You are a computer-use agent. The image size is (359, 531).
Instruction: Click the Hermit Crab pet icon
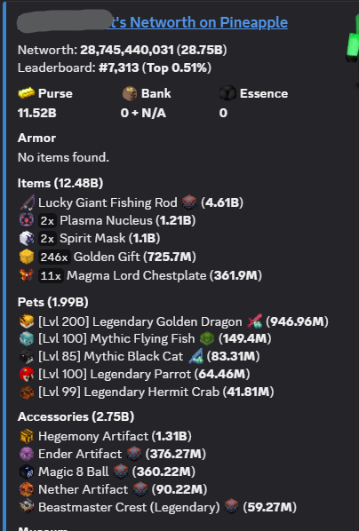[27, 392]
